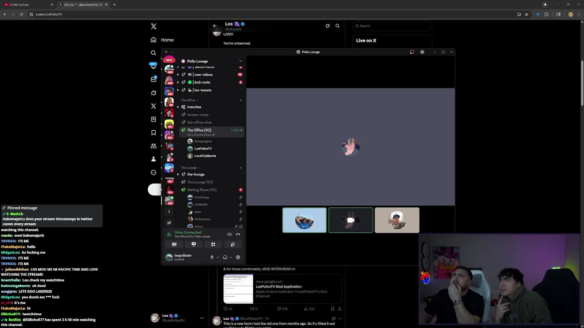Expand trenches threads arrow
Viewport: 584px width, 328px height.
[178, 107]
